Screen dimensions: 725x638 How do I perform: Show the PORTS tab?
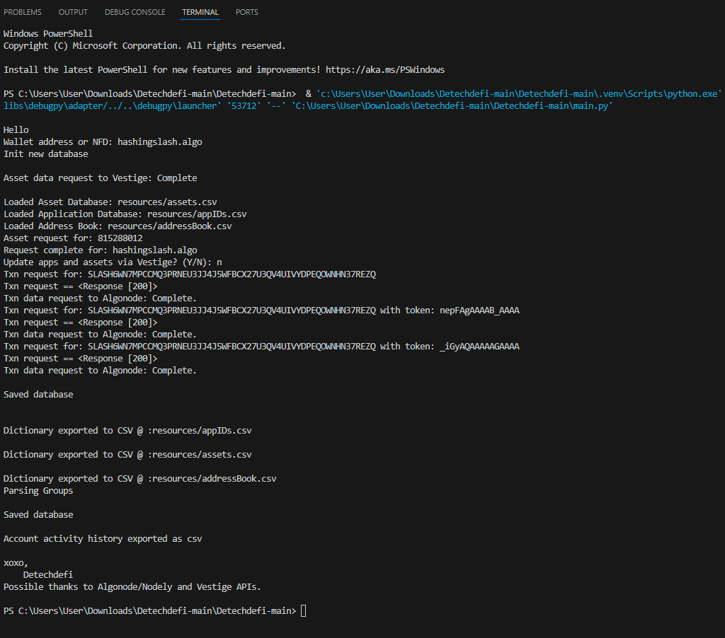[x=246, y=12]
